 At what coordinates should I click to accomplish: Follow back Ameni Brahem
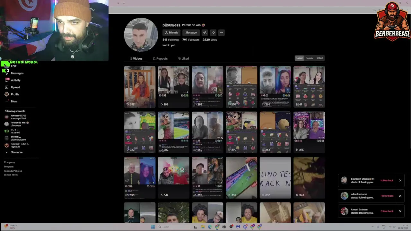point(387,211)
